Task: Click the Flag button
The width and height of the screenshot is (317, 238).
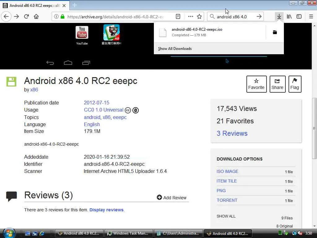Action: coord(295,84)
